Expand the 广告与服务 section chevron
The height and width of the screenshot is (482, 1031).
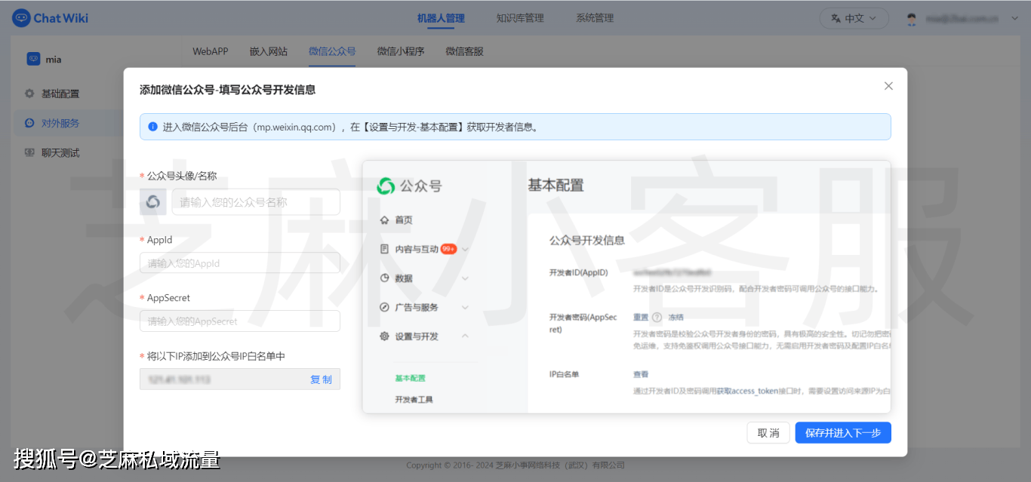(x=465, y=307)
